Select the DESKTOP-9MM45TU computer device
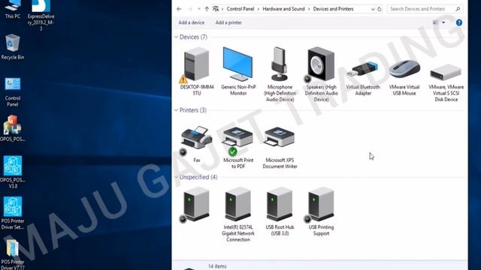This screenshot has width=481, height=270. [x=197, y=71]
